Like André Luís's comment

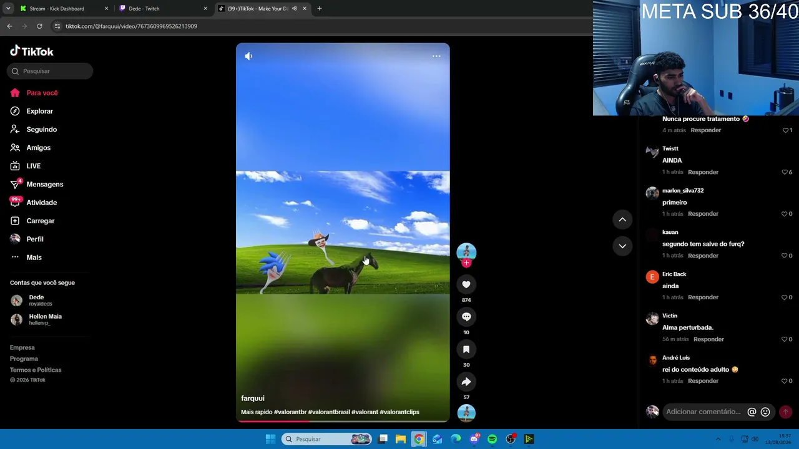pyautogui.click(x=785, y=381)
